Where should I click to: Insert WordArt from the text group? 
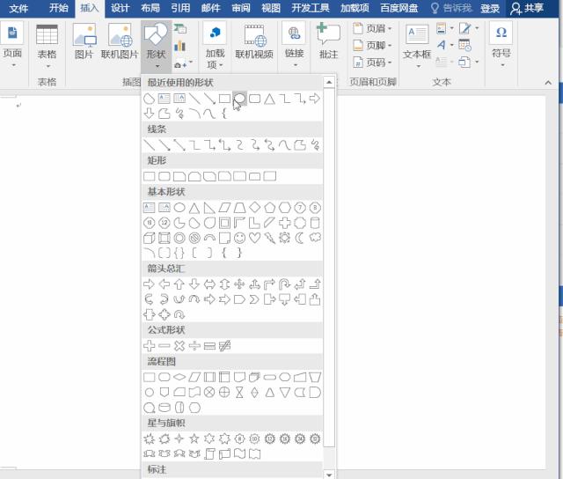click(x=444, y=45)
